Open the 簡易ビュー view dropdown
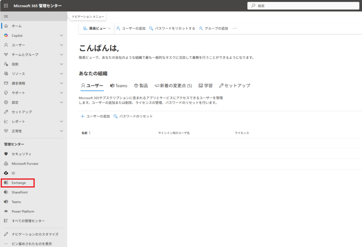 tap(97, 28)
